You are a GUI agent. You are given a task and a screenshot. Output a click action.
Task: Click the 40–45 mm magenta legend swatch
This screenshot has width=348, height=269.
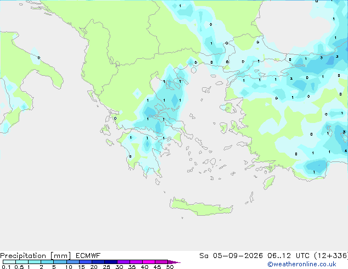click(149, 262)
